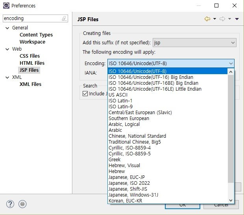The image size is (244, 215).
Task: Select Japanese, EUC-JP encoding
Action: [168, 177]
